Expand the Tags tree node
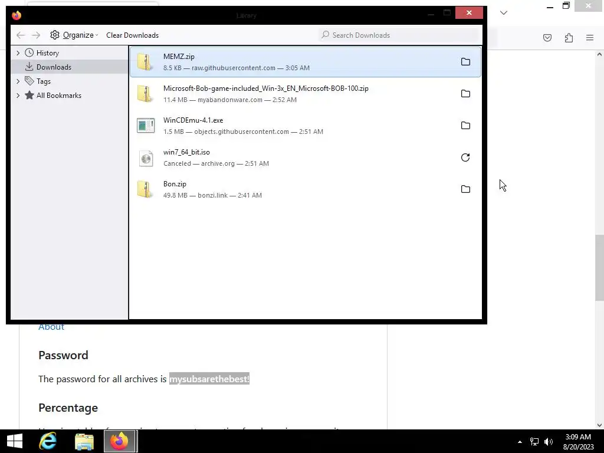Image resolution: width=604 pixels, height=453 pixels. pos(18,81)
